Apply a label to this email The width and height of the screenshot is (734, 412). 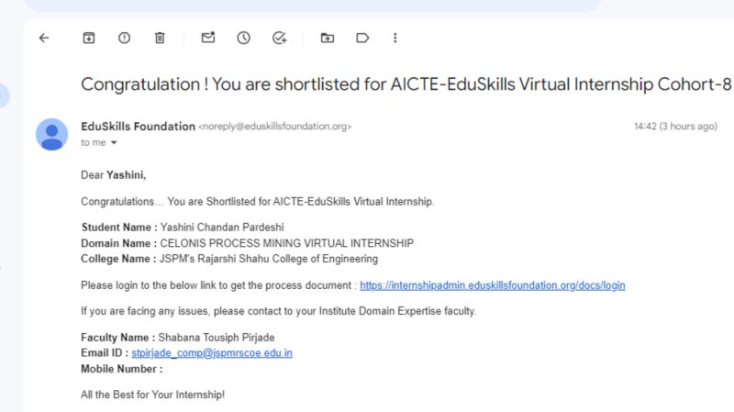(x=362, y=38)
